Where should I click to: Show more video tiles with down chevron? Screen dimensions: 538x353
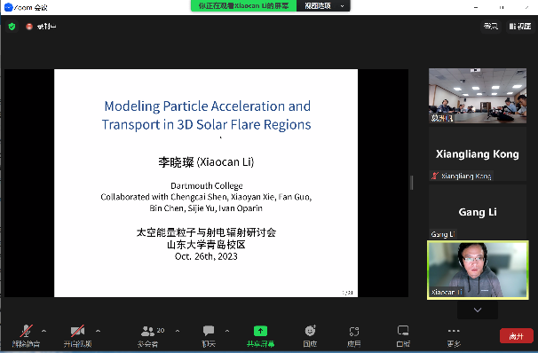[478, 310]
